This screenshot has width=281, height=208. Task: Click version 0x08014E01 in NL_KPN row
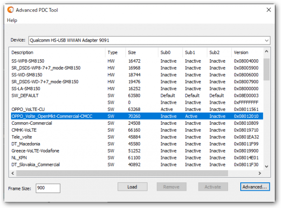(246, 158)
